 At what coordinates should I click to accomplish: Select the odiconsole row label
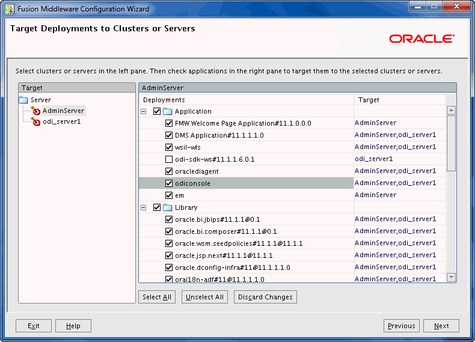pos(192,183)
